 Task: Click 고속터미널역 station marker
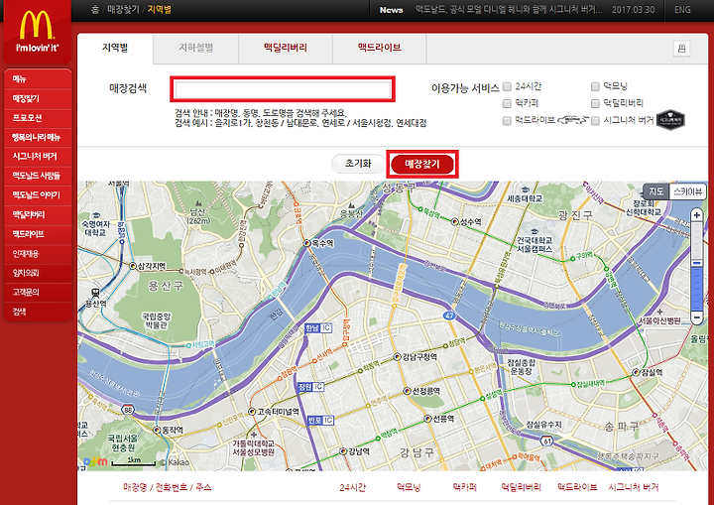(x=252, y=412)
